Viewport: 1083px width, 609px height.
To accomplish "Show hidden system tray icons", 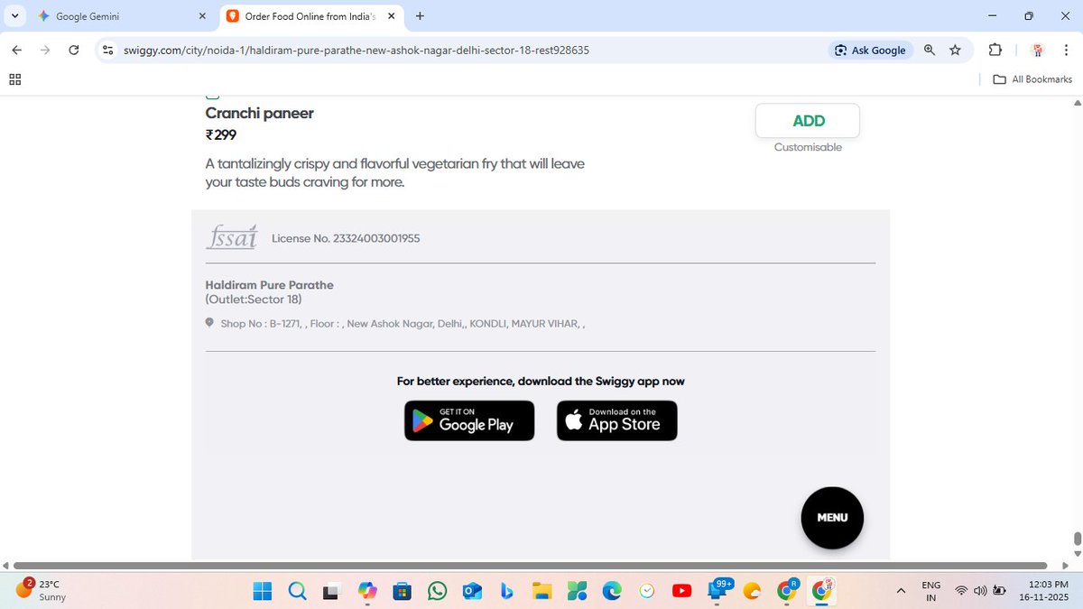I will [901, 591].
